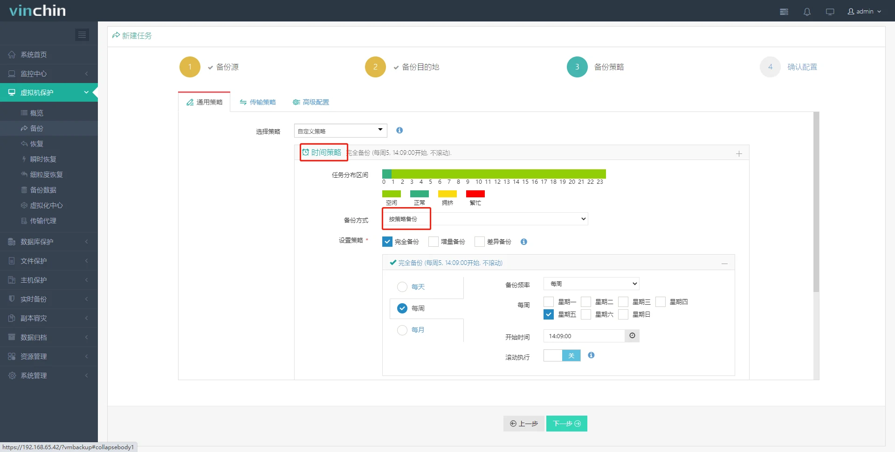Check 增量备份 checkbox
The image size is (895, 452).
pos(434,242)
